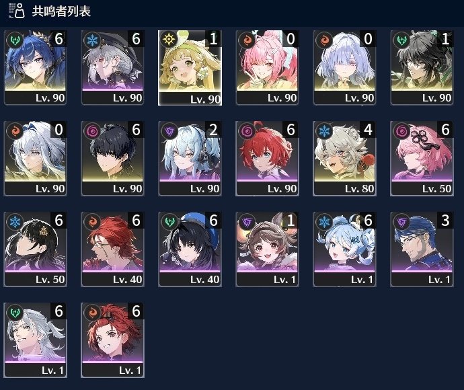The width and height of the screenshot is (464, 390).
Task: Click the snowflake icon on black-haired Lv. 50 card
Action: [15, 221]
